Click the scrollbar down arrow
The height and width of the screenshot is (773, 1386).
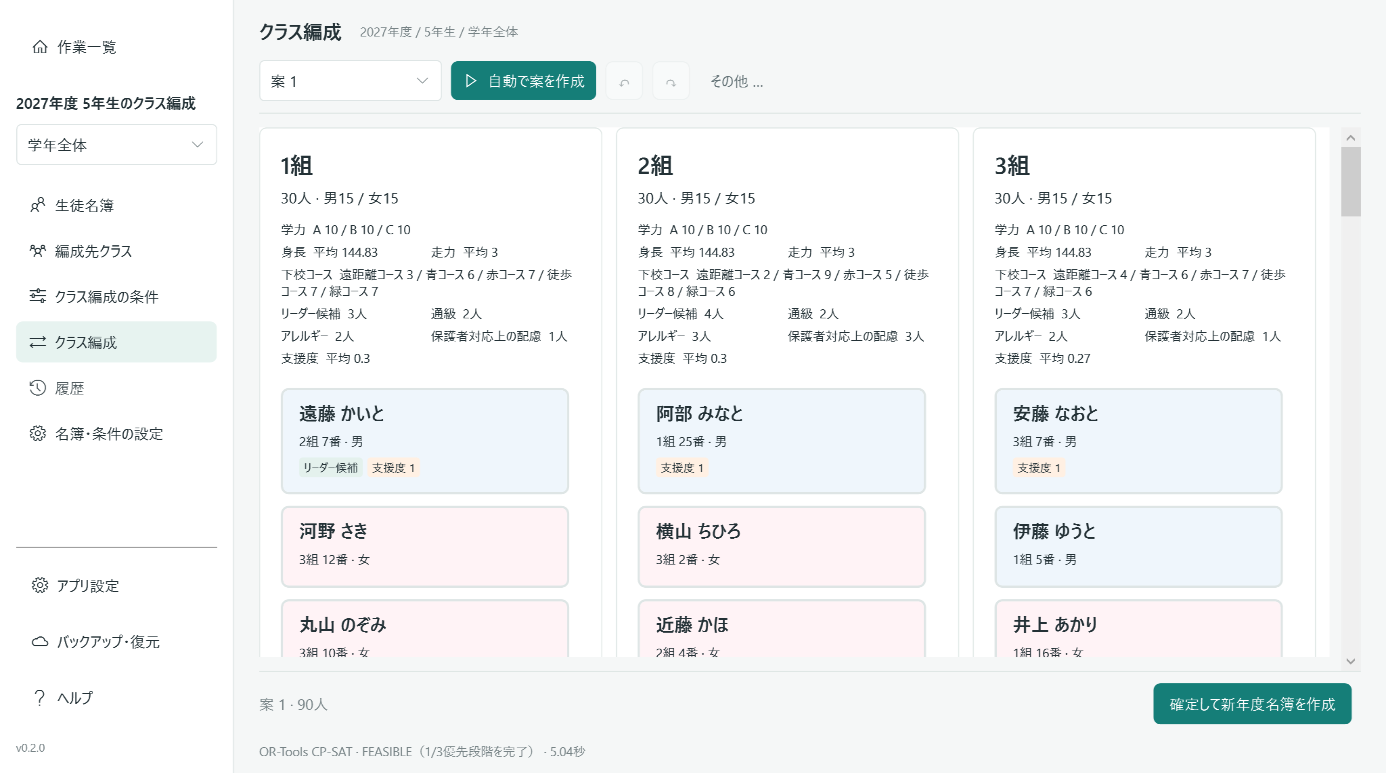[x=1351, y=661]
